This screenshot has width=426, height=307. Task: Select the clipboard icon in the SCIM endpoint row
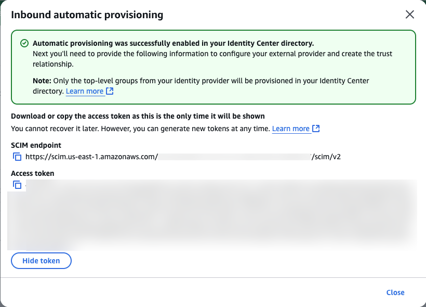pos(17,156)
